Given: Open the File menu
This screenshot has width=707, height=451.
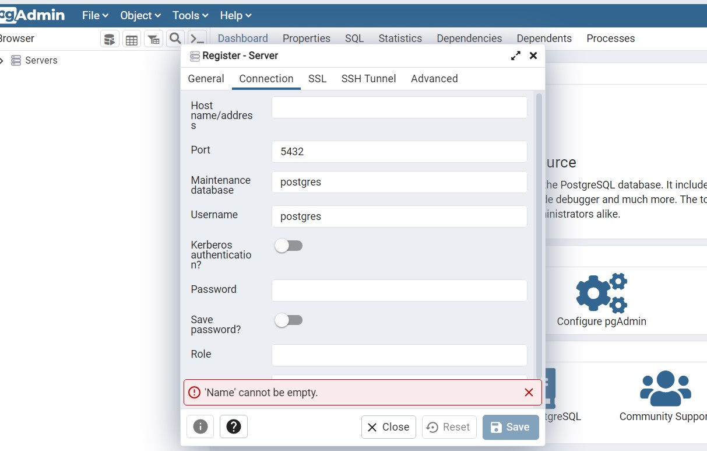Looking at the screenshot, I should (96, 16).
